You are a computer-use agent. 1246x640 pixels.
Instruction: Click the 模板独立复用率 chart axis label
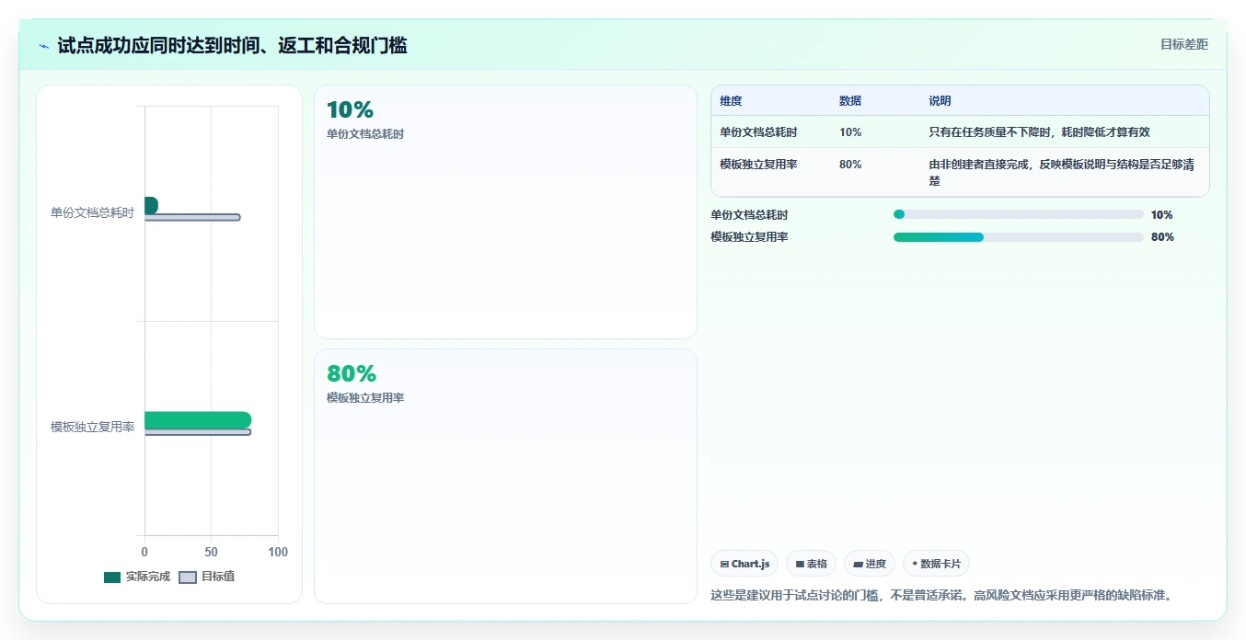point(92,428)
